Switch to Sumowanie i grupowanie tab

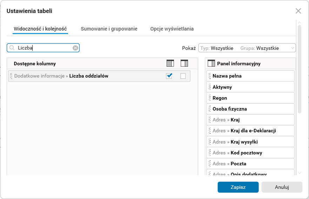tap(109, 29)
